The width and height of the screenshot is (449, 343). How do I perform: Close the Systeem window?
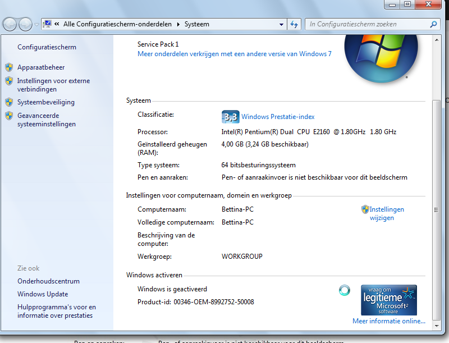(428, 4)
